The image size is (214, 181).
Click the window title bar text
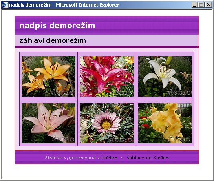[x=64, y=5]
